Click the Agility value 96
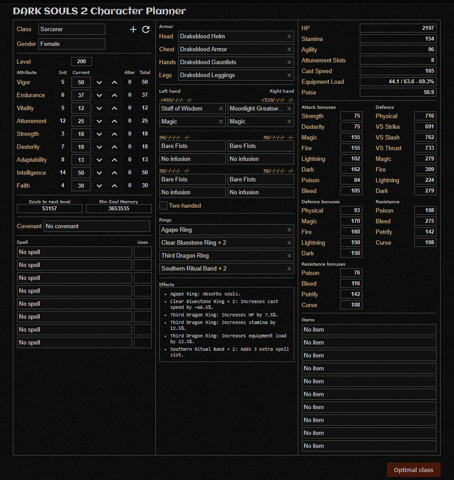Viewport: 454px width, 480px height. point(398,49)
